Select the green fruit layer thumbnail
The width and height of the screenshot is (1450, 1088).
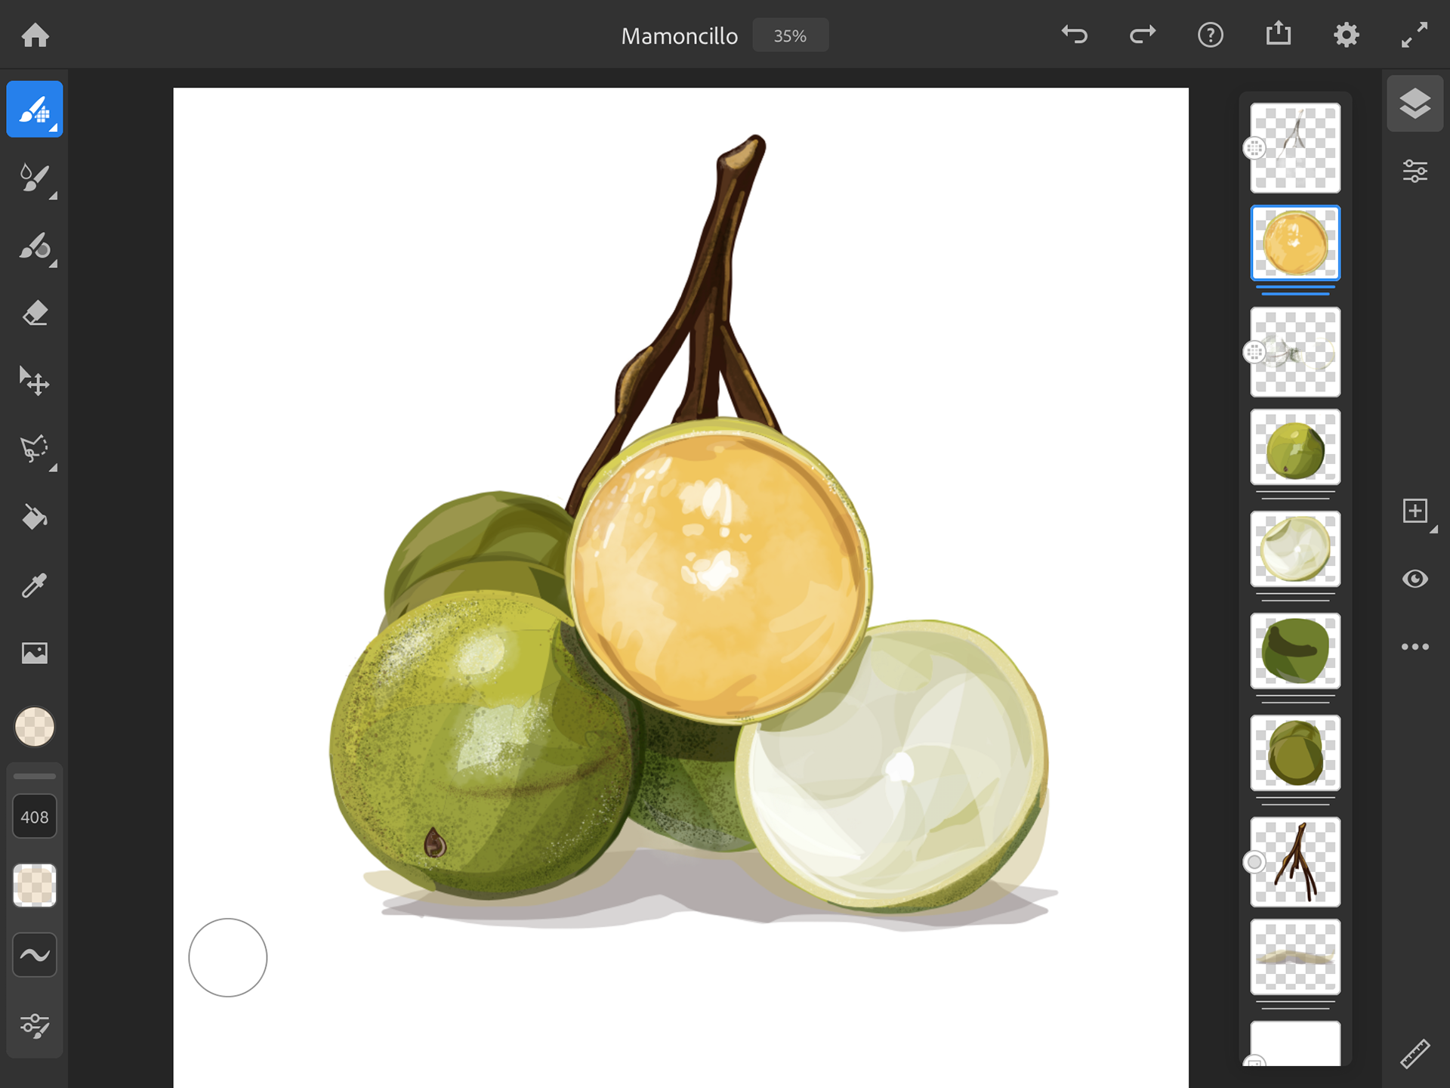[x=1294, y=448]
